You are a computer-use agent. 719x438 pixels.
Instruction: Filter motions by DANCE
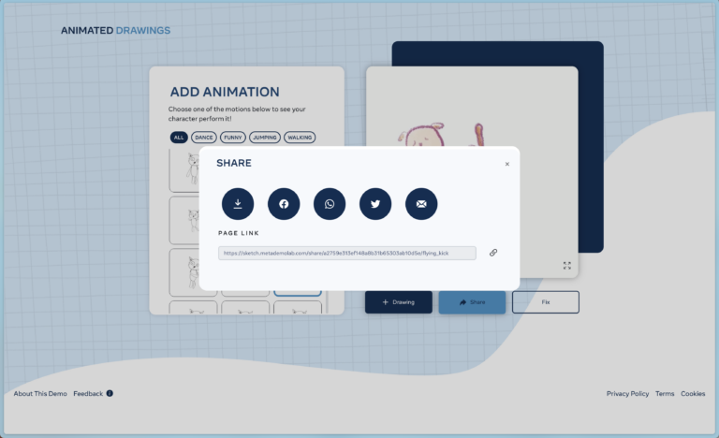click(x=204, y=138)
